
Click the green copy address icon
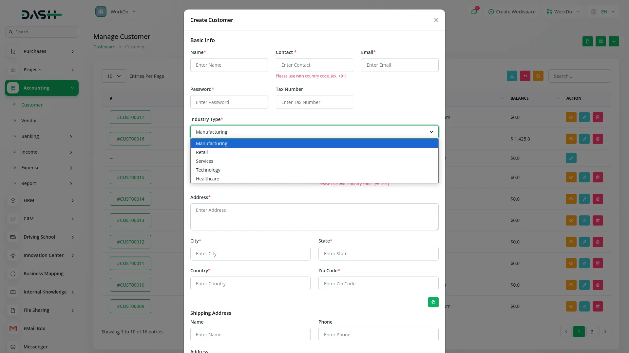tap(433, 302)
